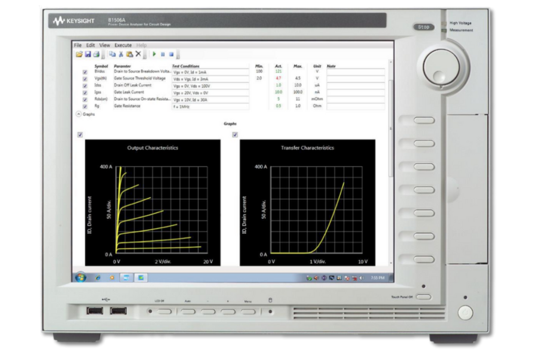This screenshot has height=358, width=538.
Task: Launch Internet Explorer from the taskbar
Action: click(98, 277)
